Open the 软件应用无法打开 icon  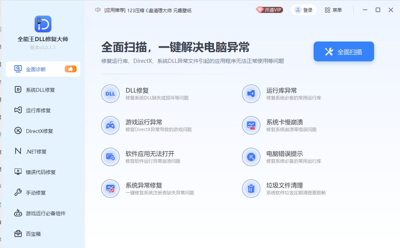tap(110, 157)
